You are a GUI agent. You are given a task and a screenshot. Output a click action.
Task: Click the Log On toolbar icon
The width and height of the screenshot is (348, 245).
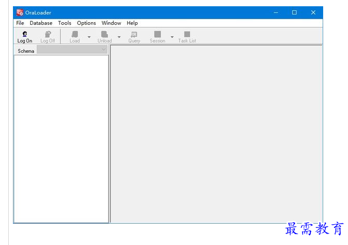(25, 34)
